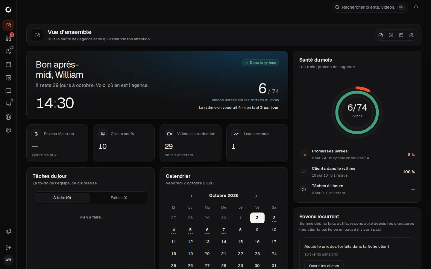Click the checkmark icon next to Clients dans le rythme
The height and width of the screenshot is (269, 431).
click(x=304, y=172)
